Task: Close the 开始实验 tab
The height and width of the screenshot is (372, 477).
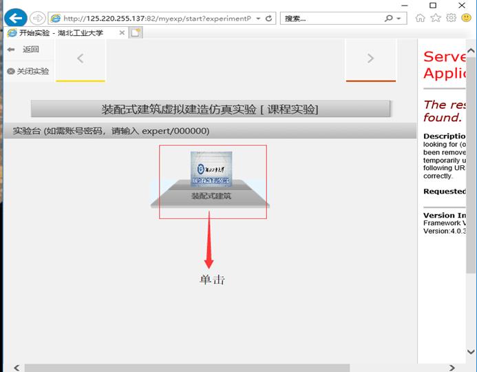Action: (122, 32)
